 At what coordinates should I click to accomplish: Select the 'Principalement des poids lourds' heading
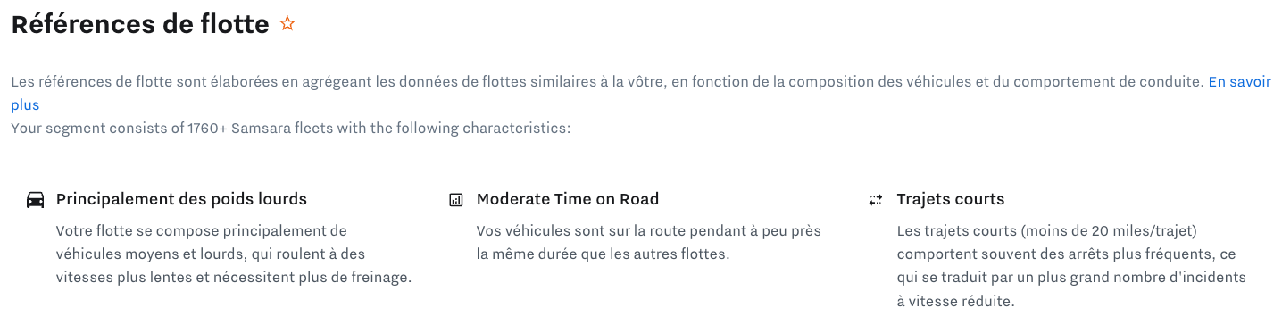(x=181, y=199)
